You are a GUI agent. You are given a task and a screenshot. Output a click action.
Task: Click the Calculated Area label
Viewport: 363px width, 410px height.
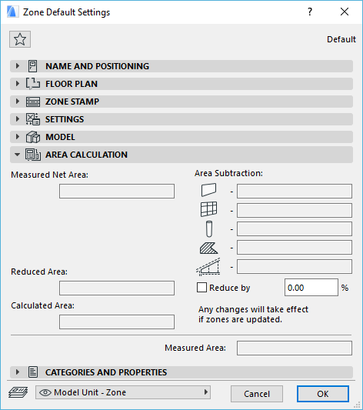[x=42, y=305]
